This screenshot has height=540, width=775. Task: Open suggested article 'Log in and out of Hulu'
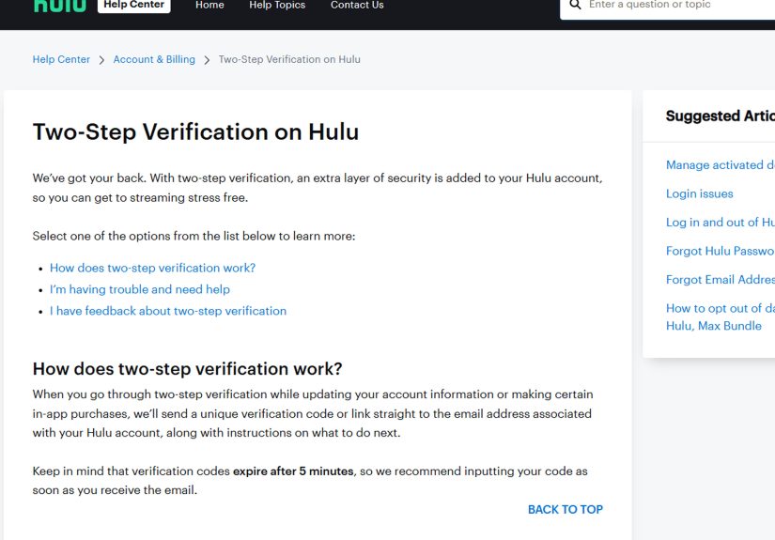[721, 223]
